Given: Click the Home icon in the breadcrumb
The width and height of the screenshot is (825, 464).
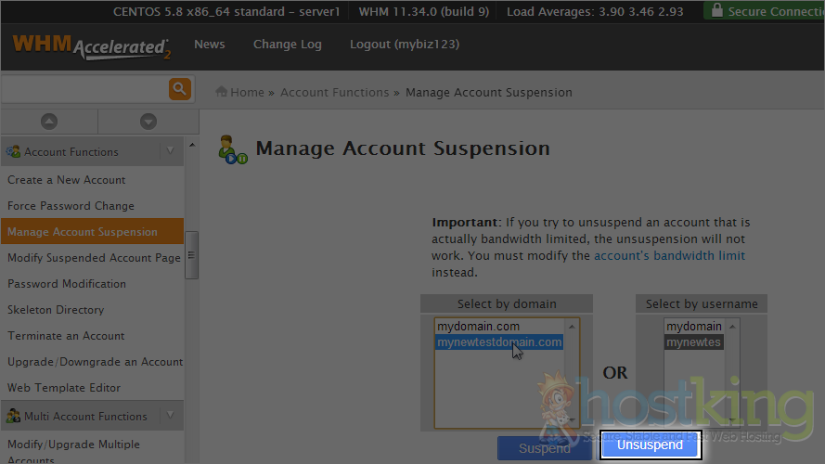Looking at the screenshot, I should [x=222, y=92].
